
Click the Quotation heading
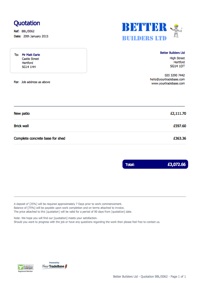coord(27,23)
